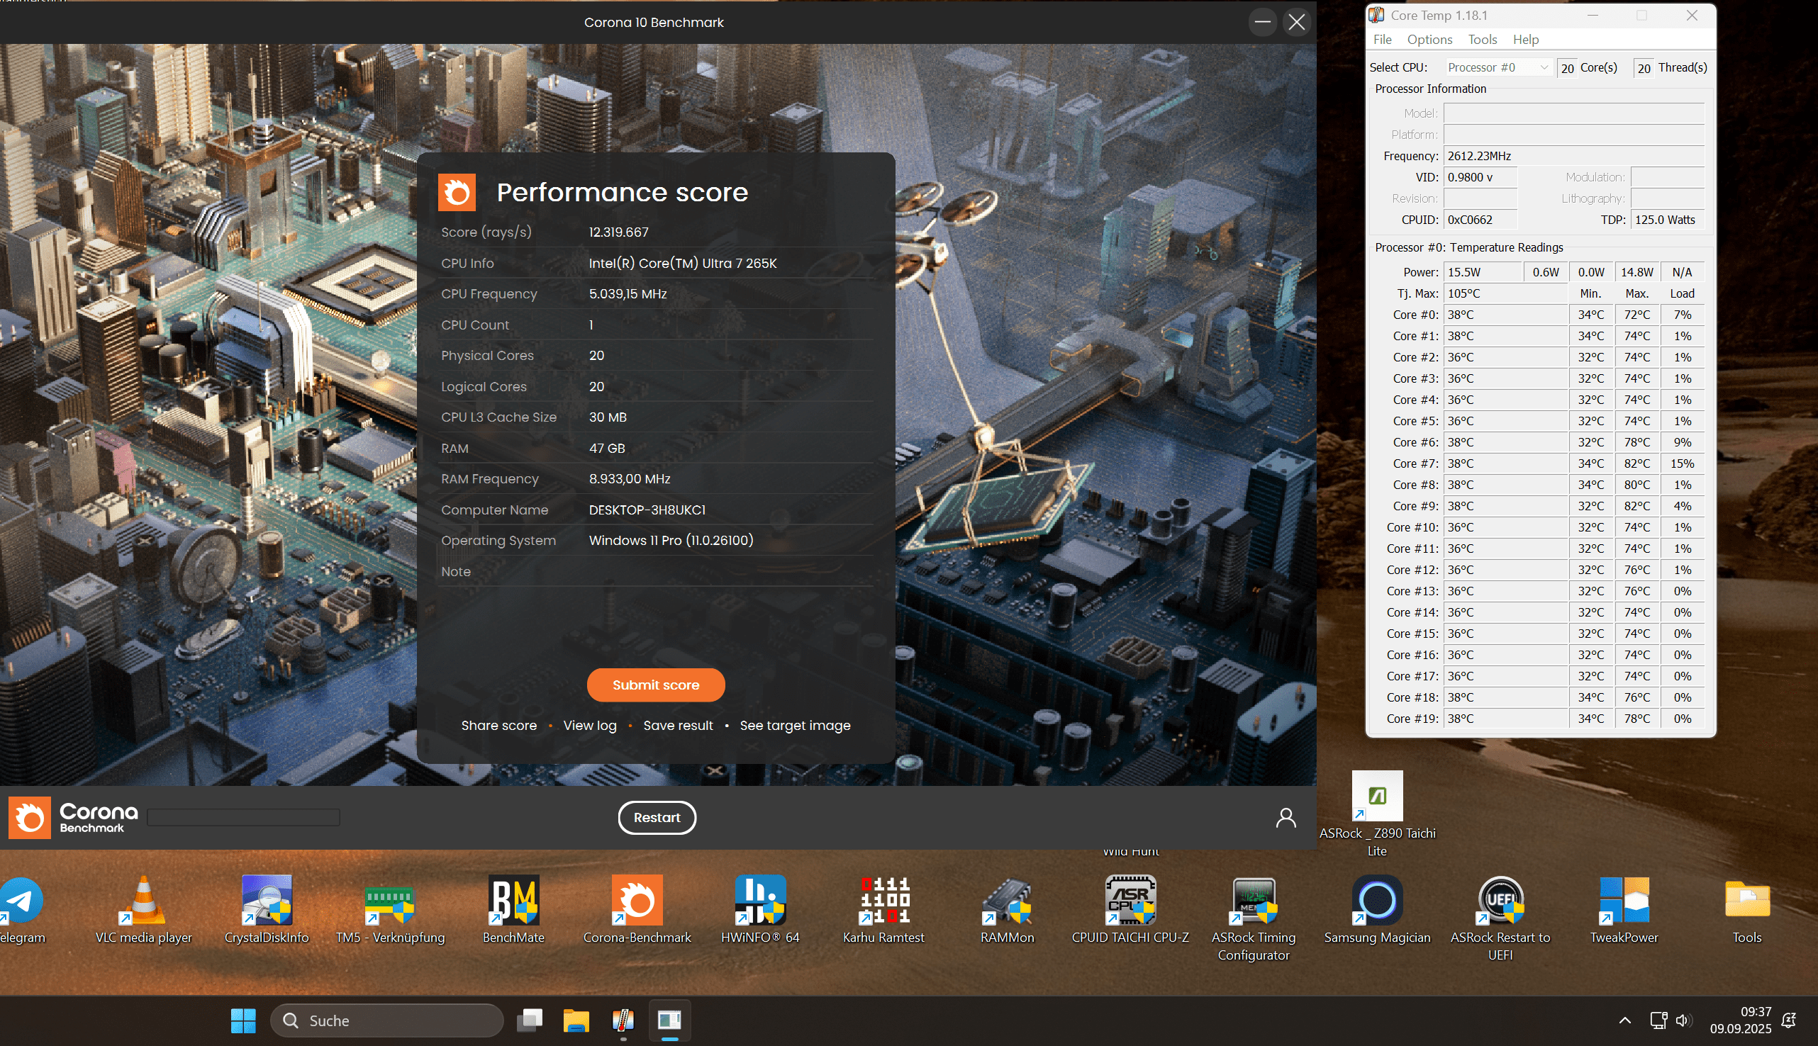Launch BenchMate from the desktop
The width and height of the screenshot is (1818, 1046).
pos(513,901)
